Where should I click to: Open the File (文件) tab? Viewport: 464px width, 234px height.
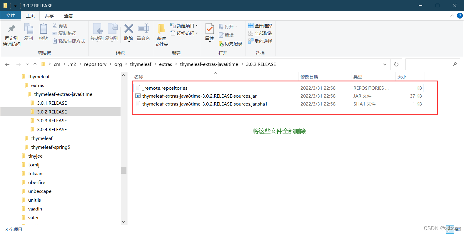(x=11, y=16)
